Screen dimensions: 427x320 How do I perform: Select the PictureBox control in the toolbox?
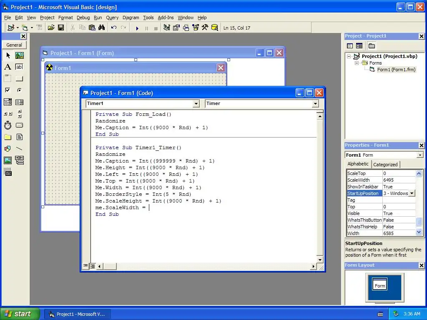19,55
